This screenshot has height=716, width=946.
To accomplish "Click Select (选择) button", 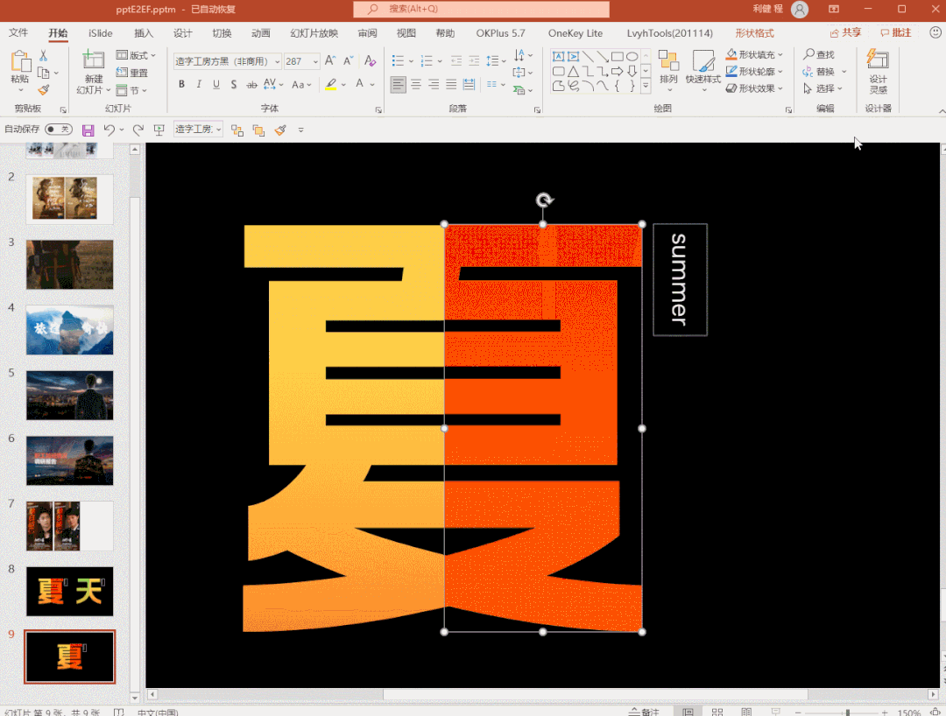I will (x=822, y=88).
